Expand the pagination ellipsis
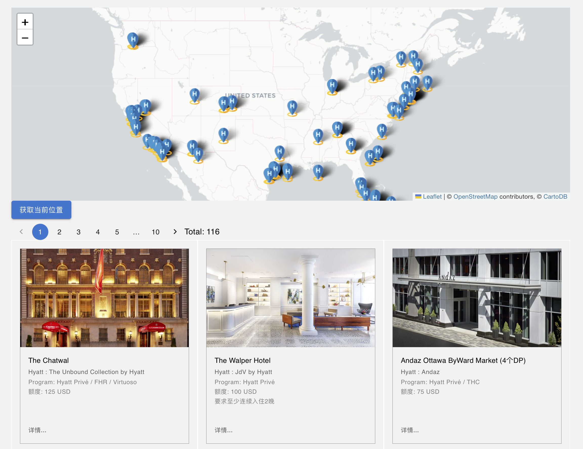The width and height of the screenshot is (583, 449). pos(136,232)
